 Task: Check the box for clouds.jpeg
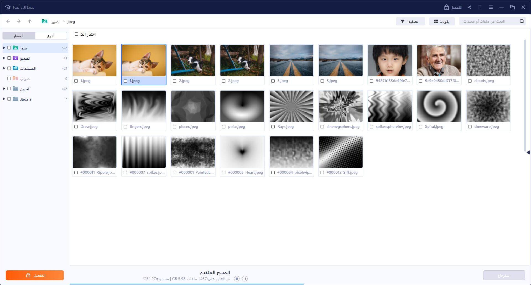pos(470,81)
